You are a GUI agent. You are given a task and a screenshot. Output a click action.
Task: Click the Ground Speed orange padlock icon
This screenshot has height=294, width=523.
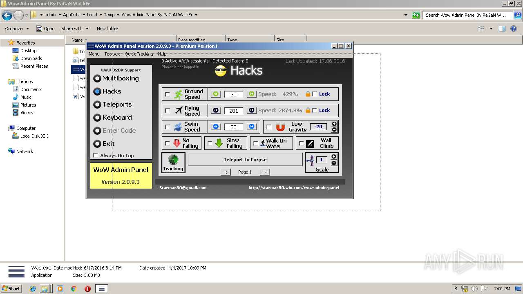pos(308,94)
